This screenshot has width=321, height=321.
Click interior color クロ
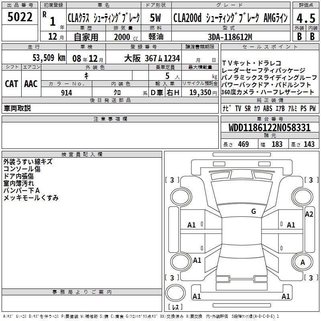[117, 93]
